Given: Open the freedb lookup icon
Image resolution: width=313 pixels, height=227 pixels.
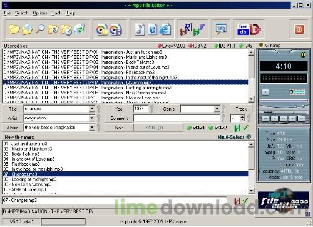Looking at the screenshot, I should click(243, 29).
